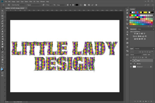This screenshot has height=103, width=155.
Task: Open the Opacity slider dropdown arrow
Action: [152, 55]
